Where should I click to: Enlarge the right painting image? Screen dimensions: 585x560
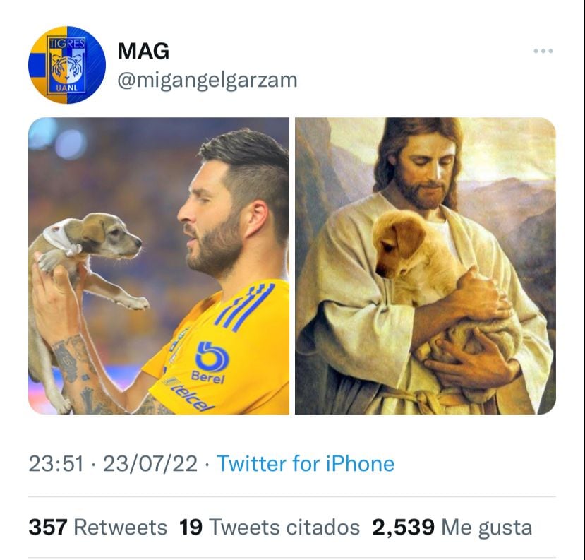(425, 266)
